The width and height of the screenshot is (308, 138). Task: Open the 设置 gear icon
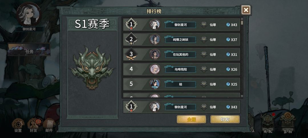18,125
